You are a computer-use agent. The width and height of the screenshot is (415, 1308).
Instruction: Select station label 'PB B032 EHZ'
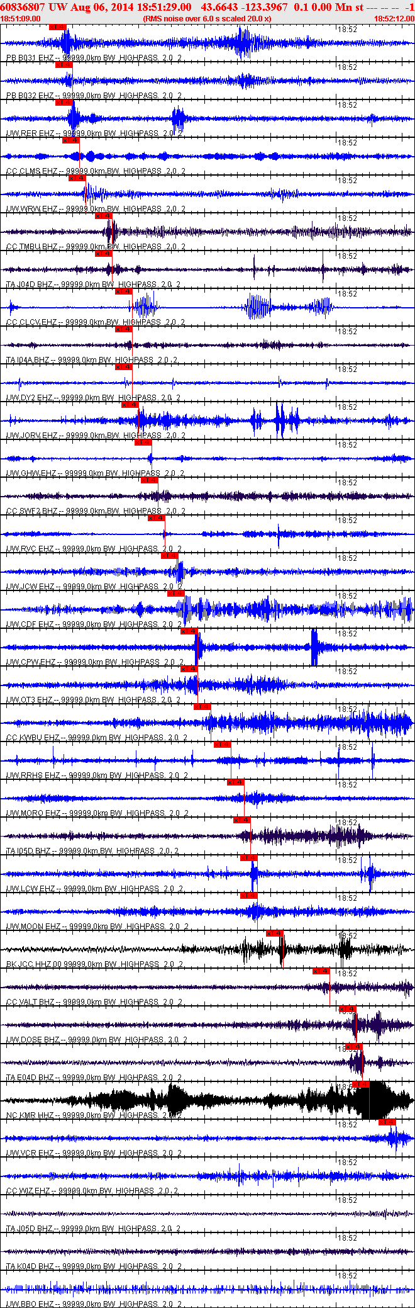pyautogui.click(x=30, y=96)
